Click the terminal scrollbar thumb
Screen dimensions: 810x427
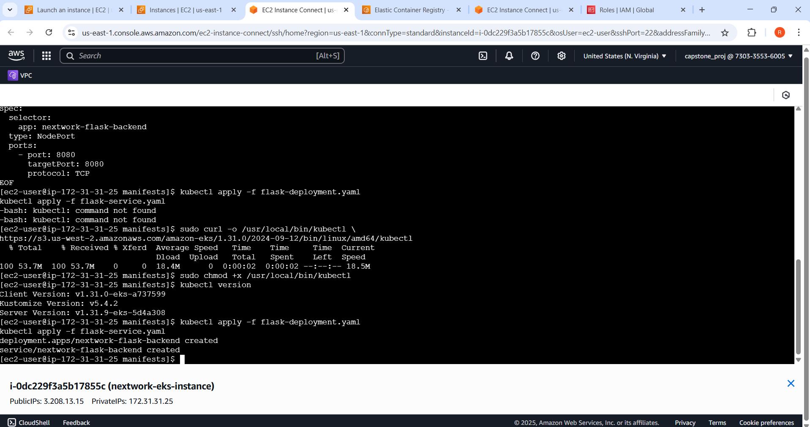[798, 307]
